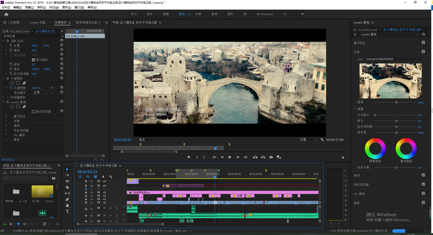
Task: Click the Add Marker button under the monitor
Action: click(189, 157)
